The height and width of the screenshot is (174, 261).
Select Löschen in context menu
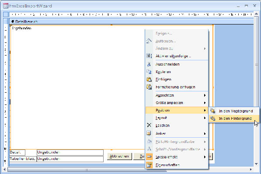tap(177, 125)
